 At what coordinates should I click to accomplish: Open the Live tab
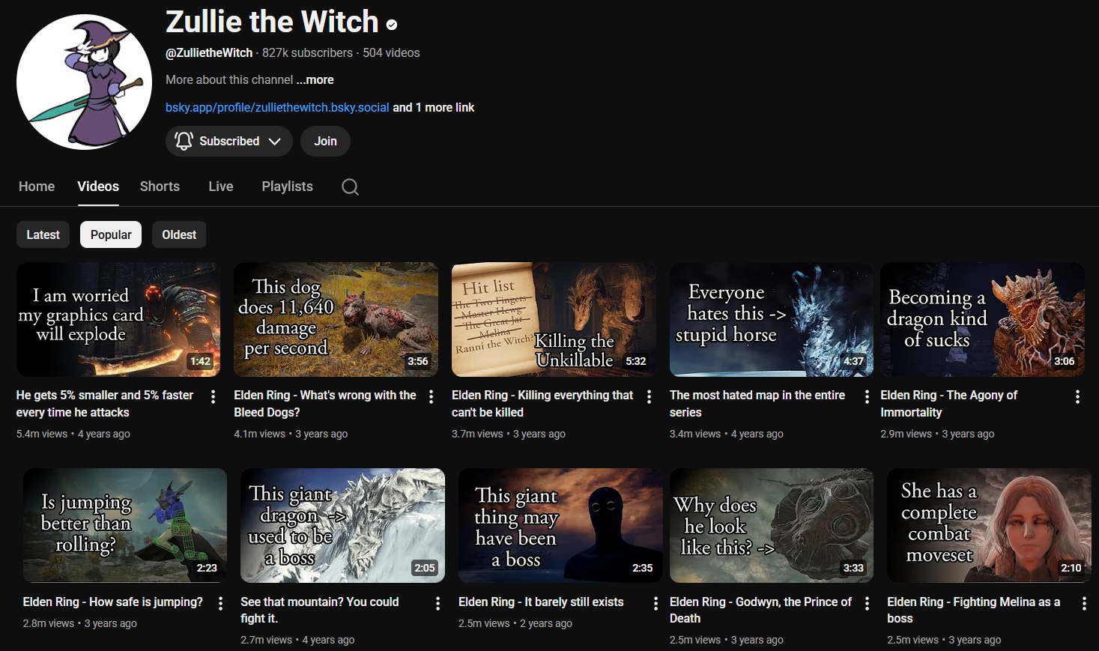coord(221,187)
